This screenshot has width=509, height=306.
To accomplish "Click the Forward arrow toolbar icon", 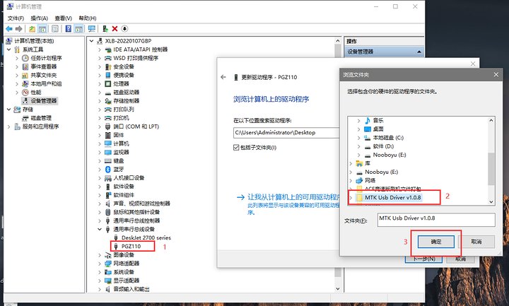I will point(18,29).
